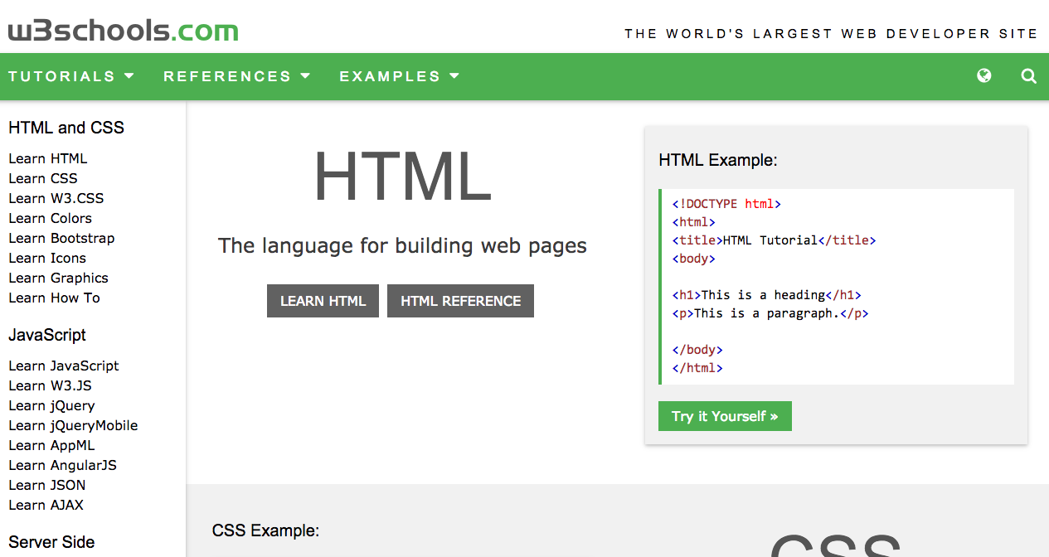This screenshot has width=1049, height=557.
Task: Open the Learn W3.CSS sidebar link
Action: click(x=56, y=198)
